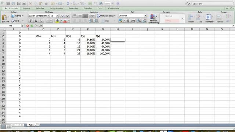
Task: Click the Sæt ind paste button
Action: click(5, 19)
